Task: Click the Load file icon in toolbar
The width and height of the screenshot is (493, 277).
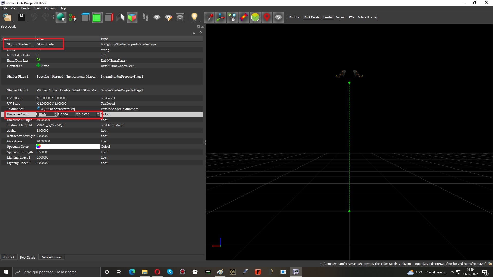Action: [7, 17]
